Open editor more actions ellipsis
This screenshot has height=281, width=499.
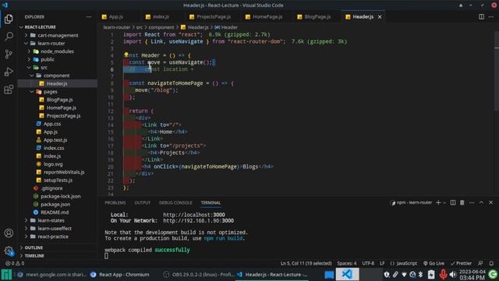click(x=490, y=16)
